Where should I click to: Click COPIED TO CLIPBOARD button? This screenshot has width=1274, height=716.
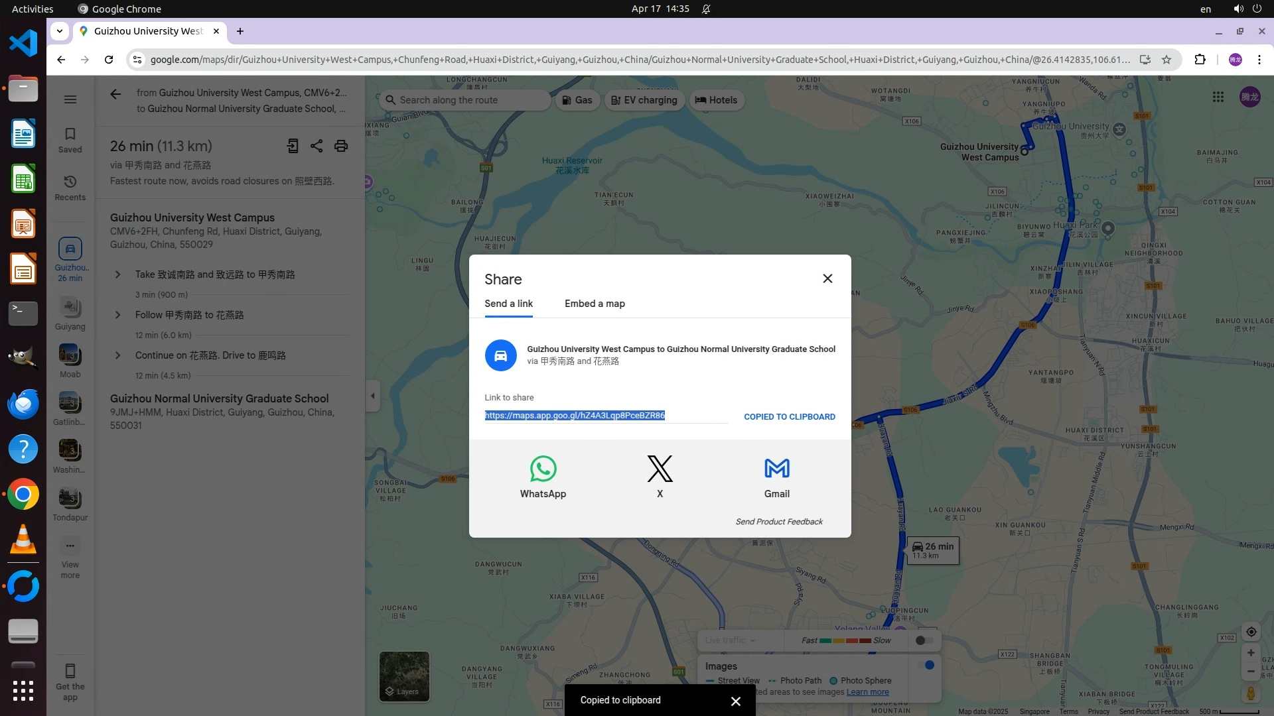789,416
